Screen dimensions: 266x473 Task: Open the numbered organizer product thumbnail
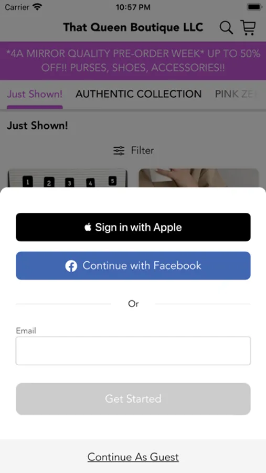[68, 178]
